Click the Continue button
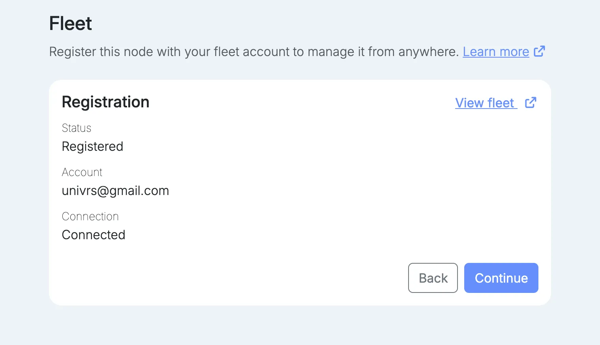The width and height of the screenshot is (600, 345). (501, 278)
